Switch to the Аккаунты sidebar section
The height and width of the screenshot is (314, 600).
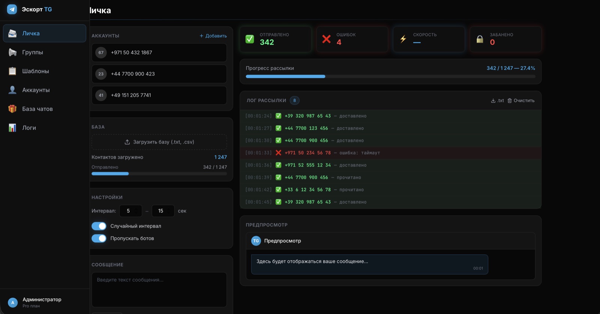pyautogui.click(x=45, y=90)
